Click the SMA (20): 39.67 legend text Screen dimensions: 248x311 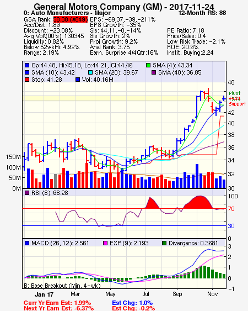click(116, 72)
